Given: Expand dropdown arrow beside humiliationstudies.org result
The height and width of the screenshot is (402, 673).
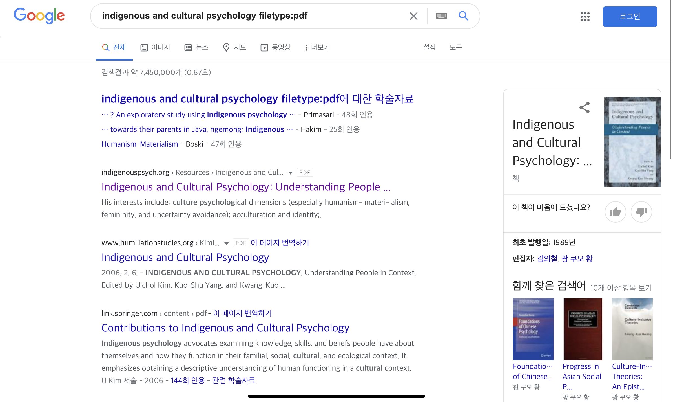Looking at the screenshot, I should 226,243.
